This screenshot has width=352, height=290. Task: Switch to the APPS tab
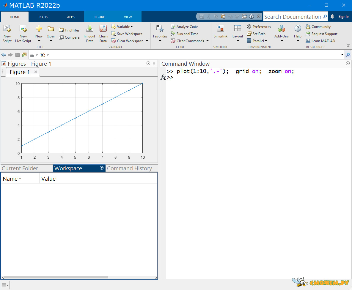click(x=71, y=17)
